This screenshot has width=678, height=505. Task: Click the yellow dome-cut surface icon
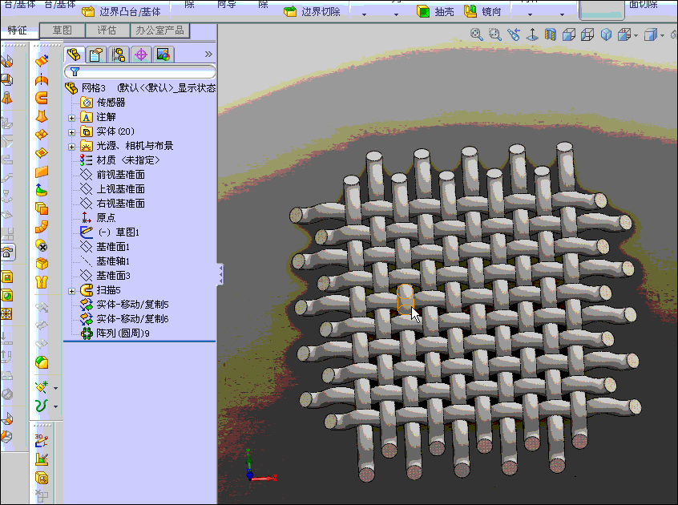point(42,362)
